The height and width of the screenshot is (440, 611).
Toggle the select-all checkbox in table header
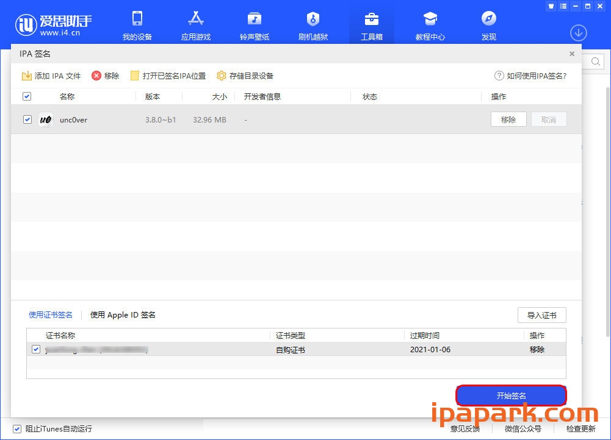pos(27,96)
